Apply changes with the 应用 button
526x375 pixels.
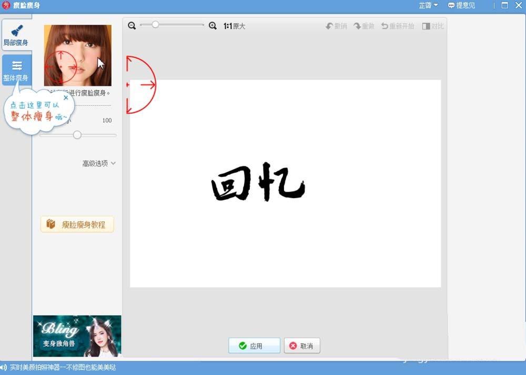click(x=254, y=346)
